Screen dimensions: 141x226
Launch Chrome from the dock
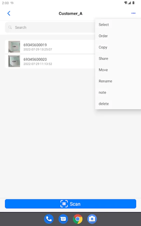(78, 219)
